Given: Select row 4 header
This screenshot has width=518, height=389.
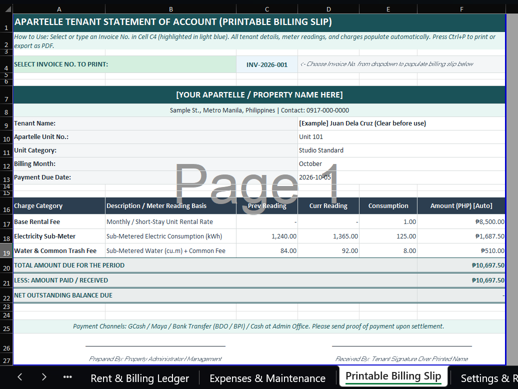Looking at the screenshot, I should 6,64.
